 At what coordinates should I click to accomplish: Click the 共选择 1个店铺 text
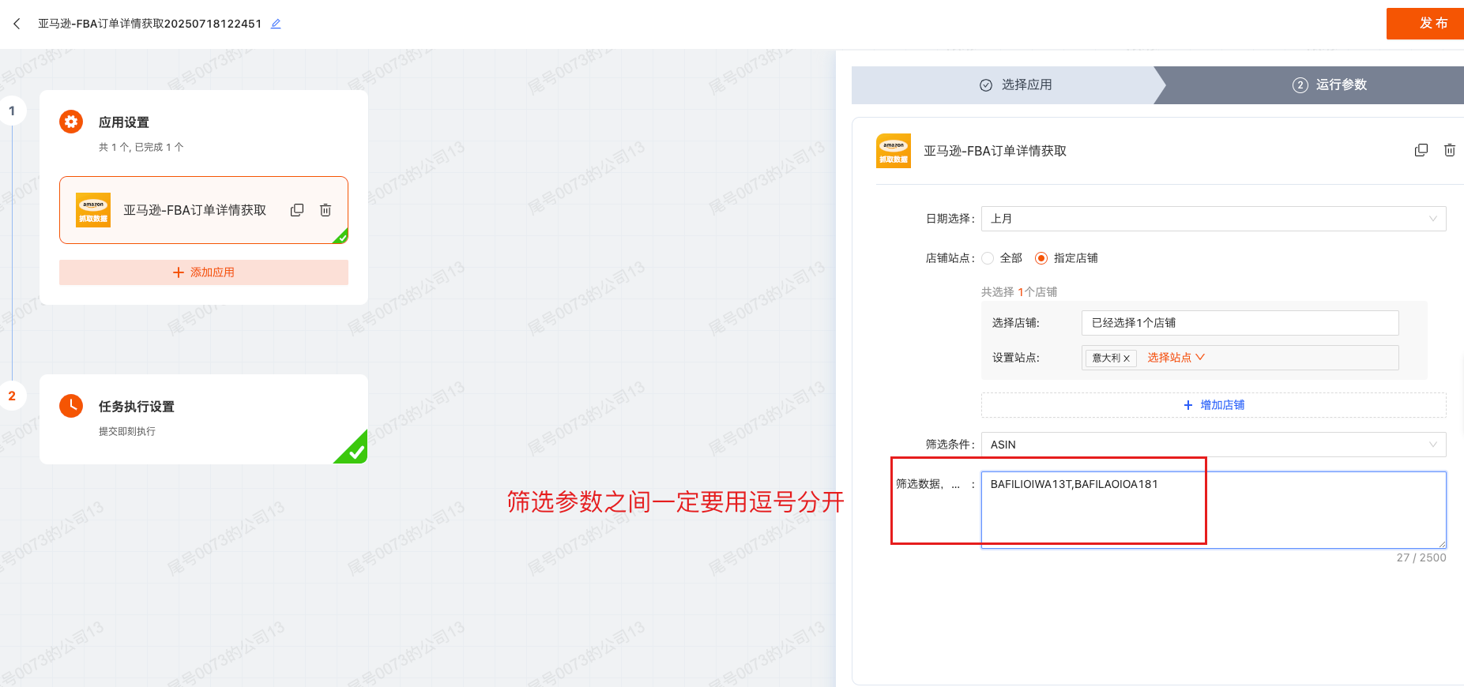pyautogui.click(x=1019, y=292)
